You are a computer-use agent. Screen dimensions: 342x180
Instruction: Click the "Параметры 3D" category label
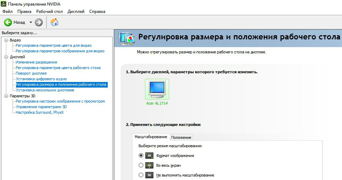[22, 96]
